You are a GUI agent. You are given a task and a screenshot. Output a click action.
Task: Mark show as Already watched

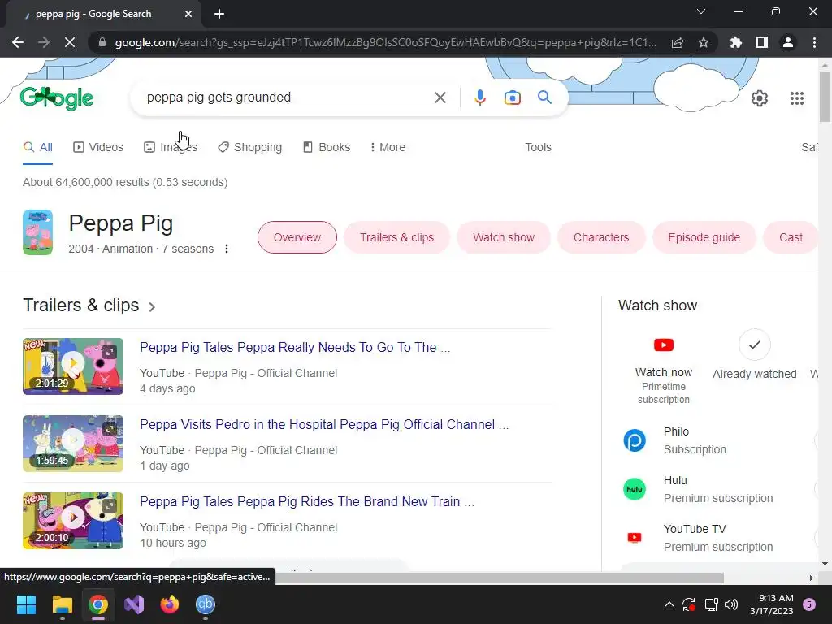754,344
